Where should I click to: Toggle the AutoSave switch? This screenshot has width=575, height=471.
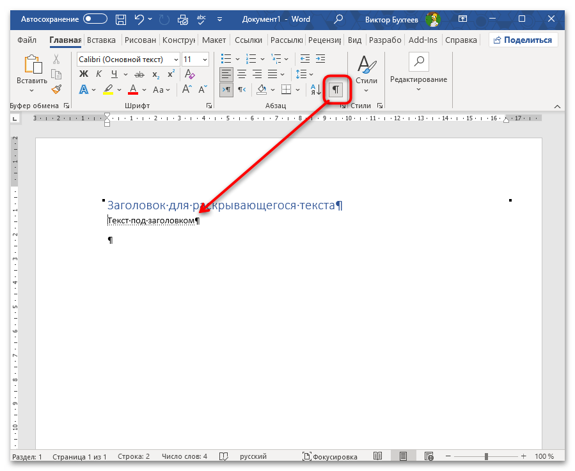[x=95, y=19]
